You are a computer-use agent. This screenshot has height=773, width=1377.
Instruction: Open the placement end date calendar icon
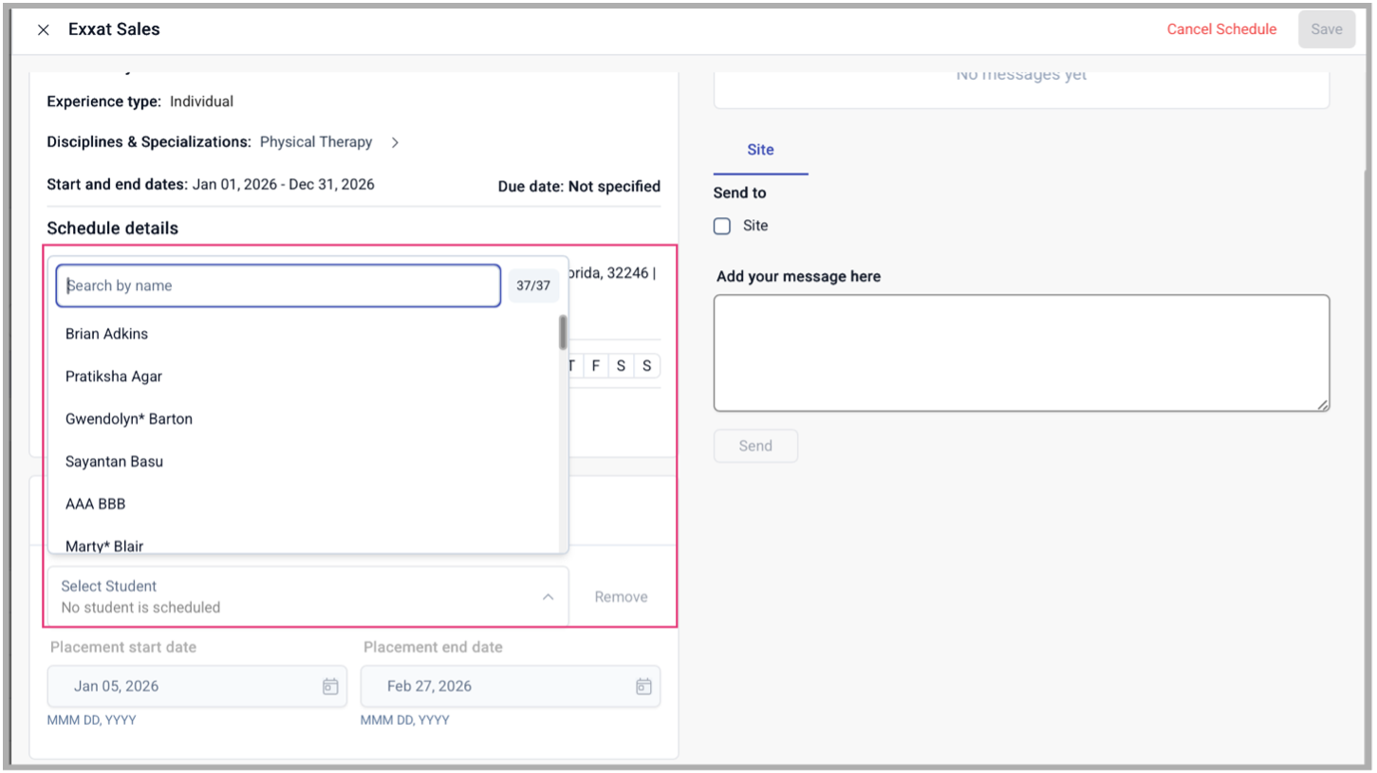[643, 686]
